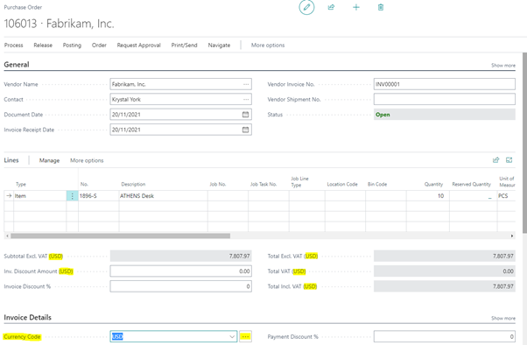Click the ATHENS Desk description cell
The width and height of the screenshot is (527, 345).
(163, 195)
